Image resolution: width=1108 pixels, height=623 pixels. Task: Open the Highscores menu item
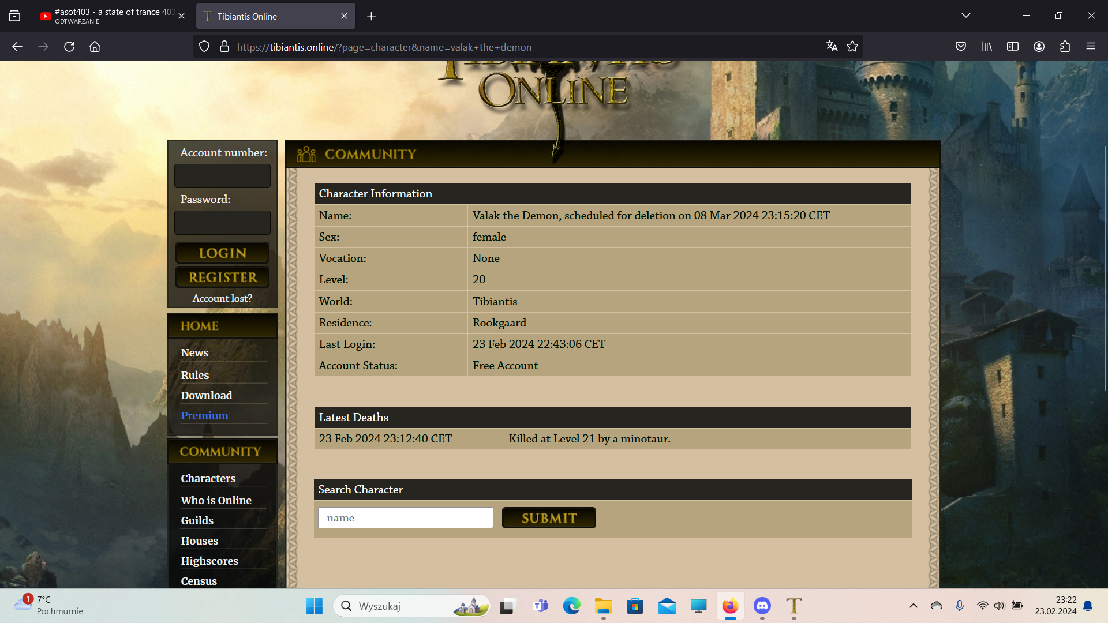(x=209, y=561)
